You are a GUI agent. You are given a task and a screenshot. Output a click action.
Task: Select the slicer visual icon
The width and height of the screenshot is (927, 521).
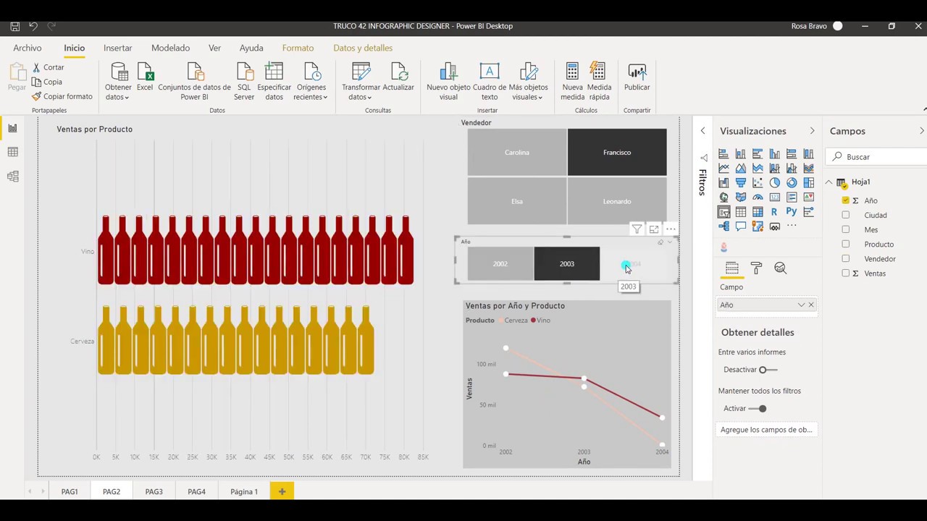point(723,212)
